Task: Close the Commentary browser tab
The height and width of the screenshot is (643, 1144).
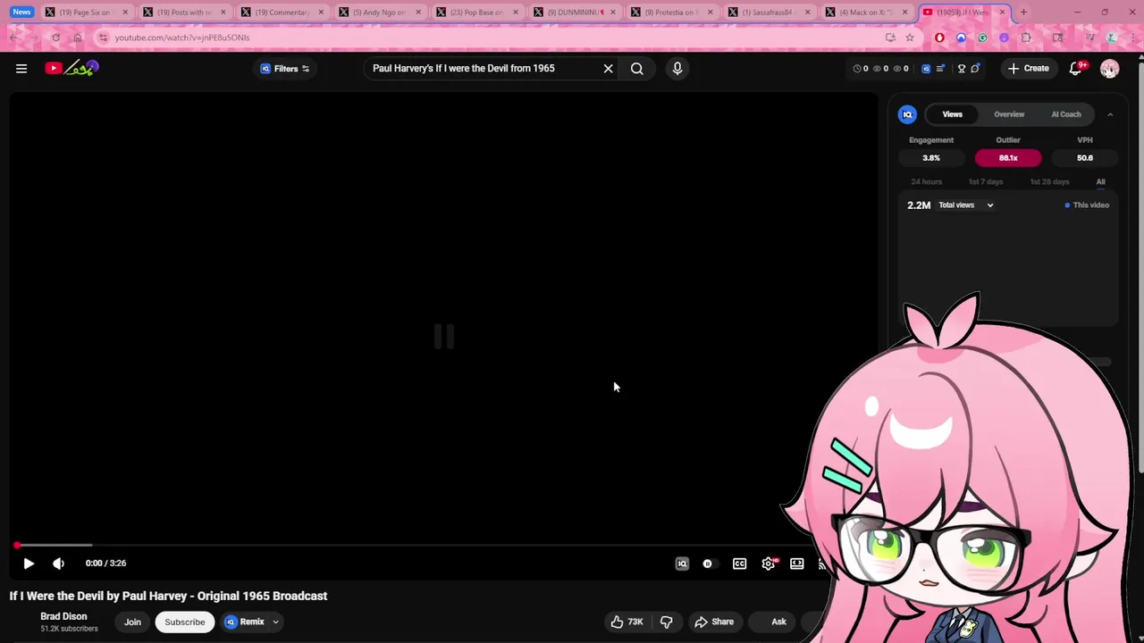Action: [321, 13]
